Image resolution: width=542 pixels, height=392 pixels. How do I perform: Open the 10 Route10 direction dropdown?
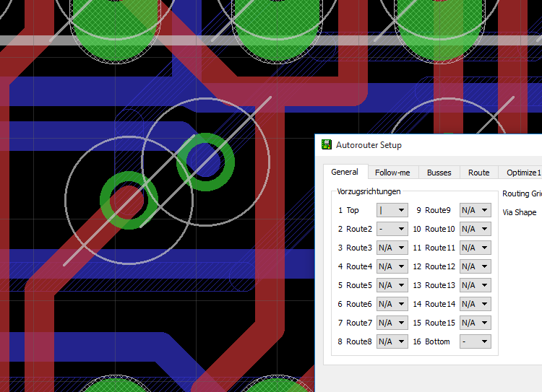[x=476, y=229]
